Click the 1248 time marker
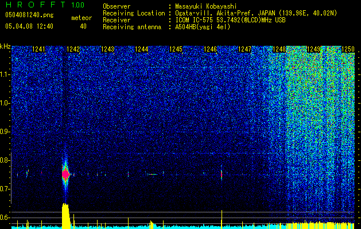This screenshot has width=361, height=229. coord(279,49)
